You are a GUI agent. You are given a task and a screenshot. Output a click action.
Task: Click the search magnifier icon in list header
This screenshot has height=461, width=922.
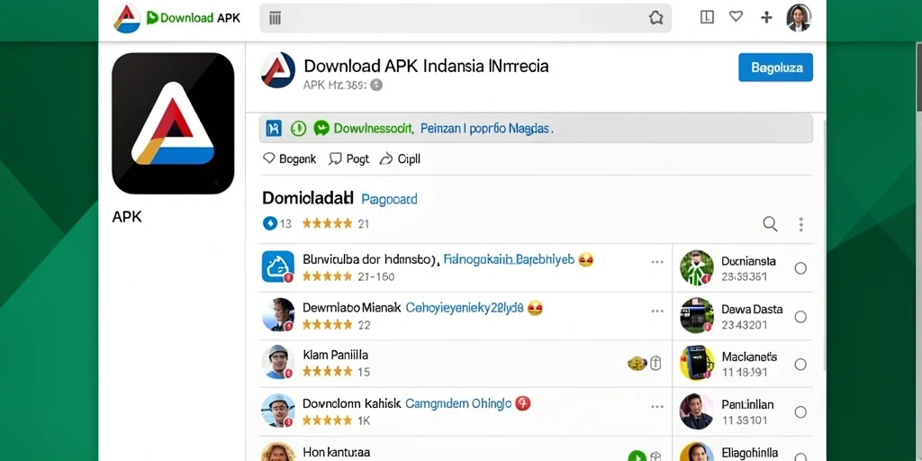[x=770, y=224]
